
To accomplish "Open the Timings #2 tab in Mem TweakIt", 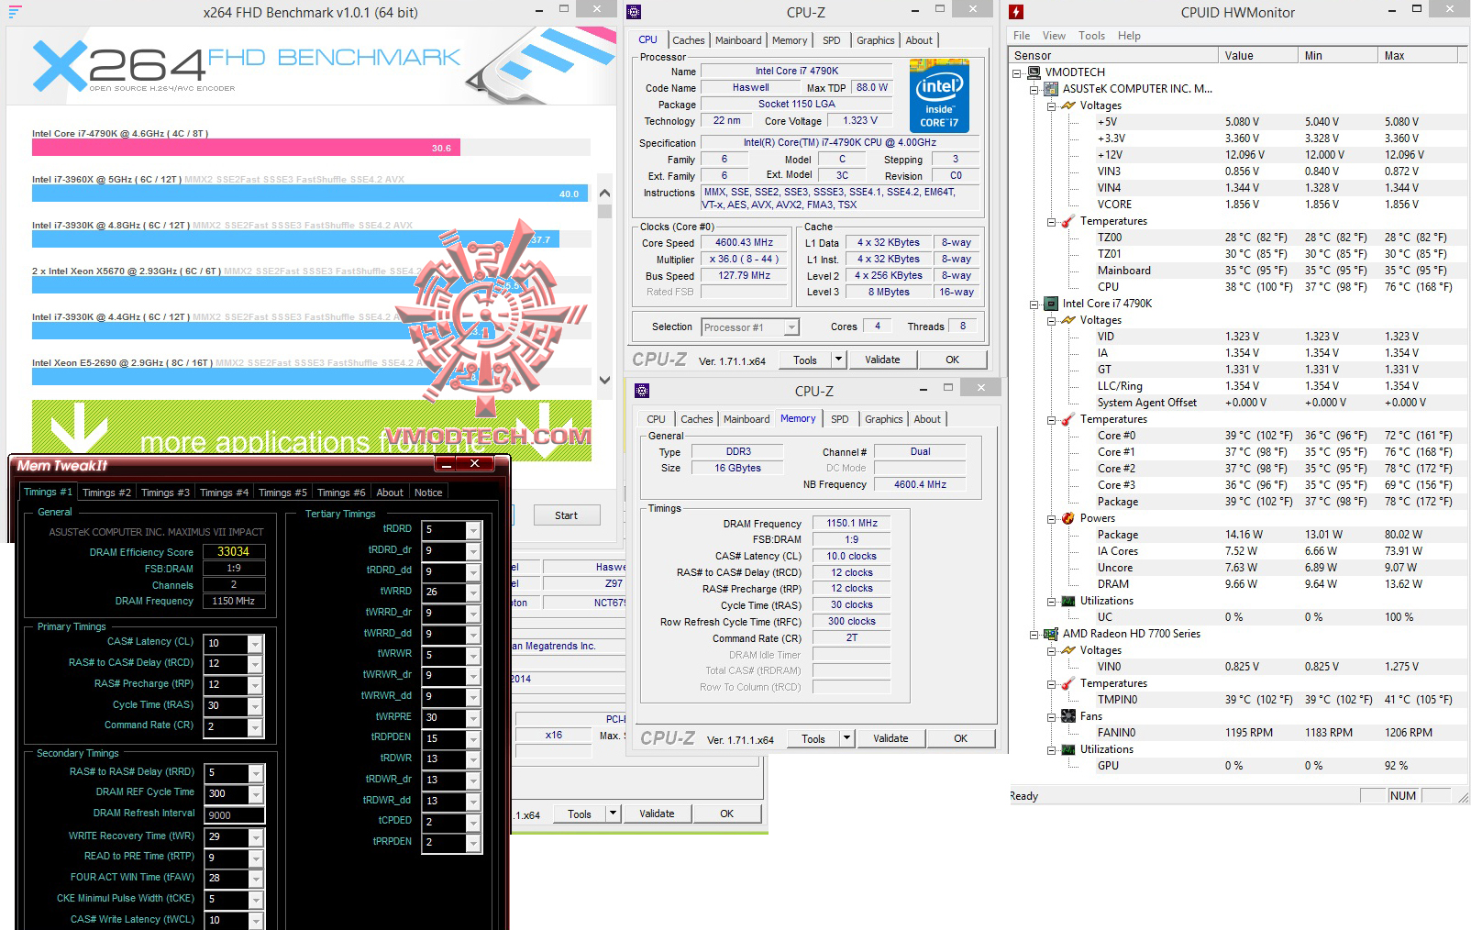I will [106, 493].
